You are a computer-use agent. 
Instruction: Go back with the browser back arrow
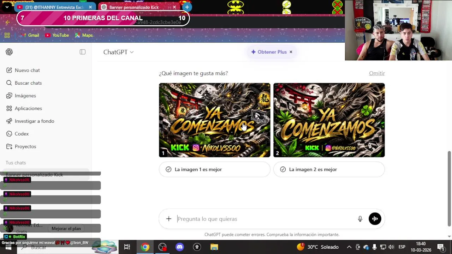tap(8, 22)
